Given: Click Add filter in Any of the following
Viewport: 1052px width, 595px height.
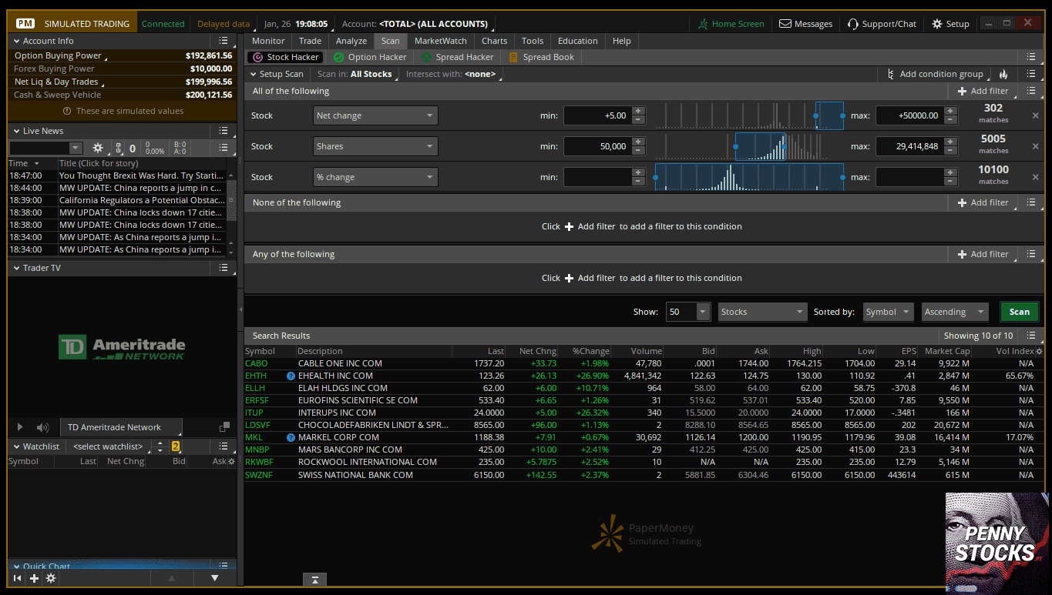Looking at the screenshot, I should click(983, 254).
